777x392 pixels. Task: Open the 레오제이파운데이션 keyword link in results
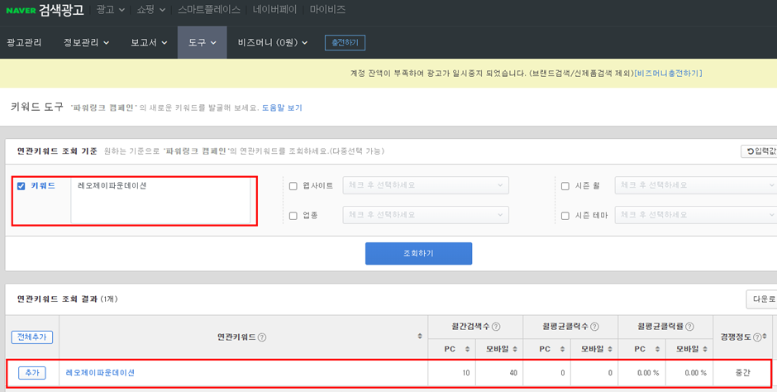pos(100,373)
